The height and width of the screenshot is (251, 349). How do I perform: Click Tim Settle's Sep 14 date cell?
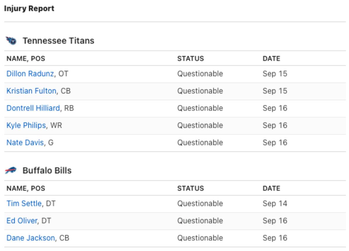coord(275,203)
